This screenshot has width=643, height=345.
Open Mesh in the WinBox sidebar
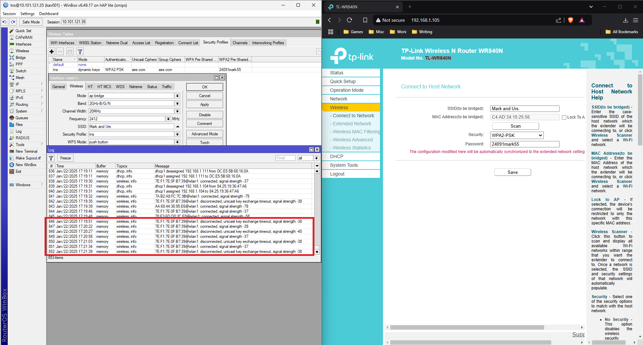[x=20, y=78]
